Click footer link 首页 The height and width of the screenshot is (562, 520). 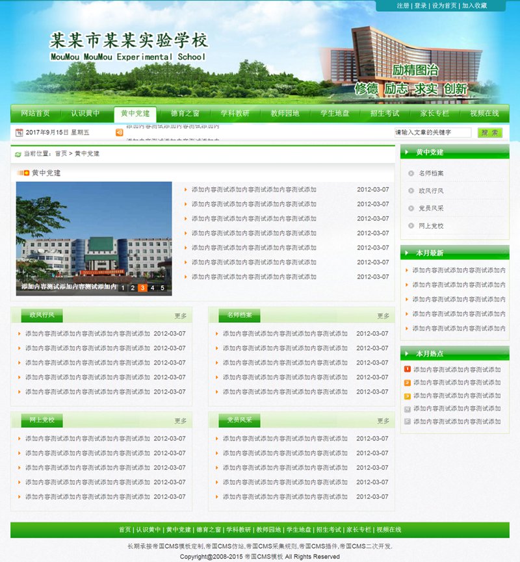[x=125, y=530]
